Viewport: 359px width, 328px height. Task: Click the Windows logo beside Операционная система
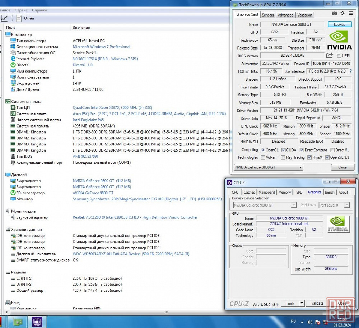click(13, 46)
